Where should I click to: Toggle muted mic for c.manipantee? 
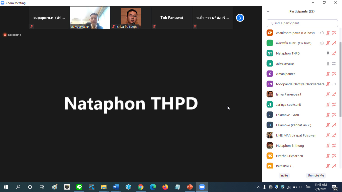point(328,74)
